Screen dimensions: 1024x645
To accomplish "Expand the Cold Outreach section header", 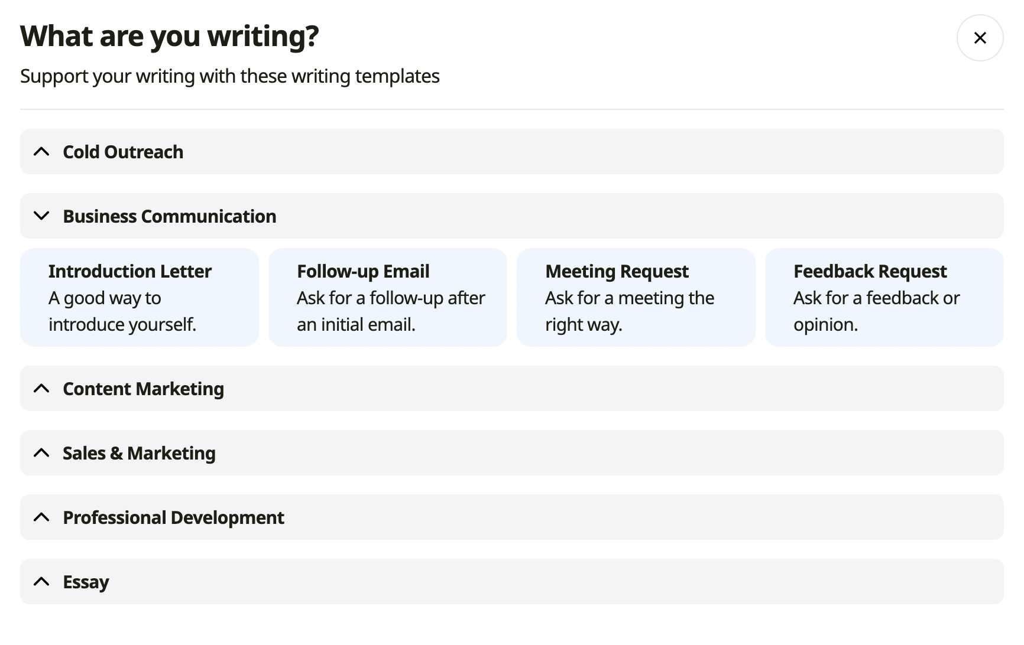I will click(512, 152).
